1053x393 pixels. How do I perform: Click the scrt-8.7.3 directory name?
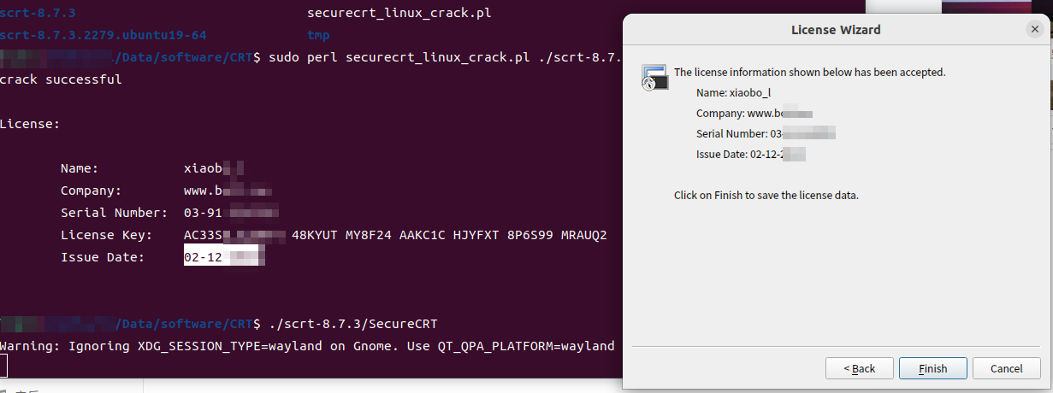[38, 14]
